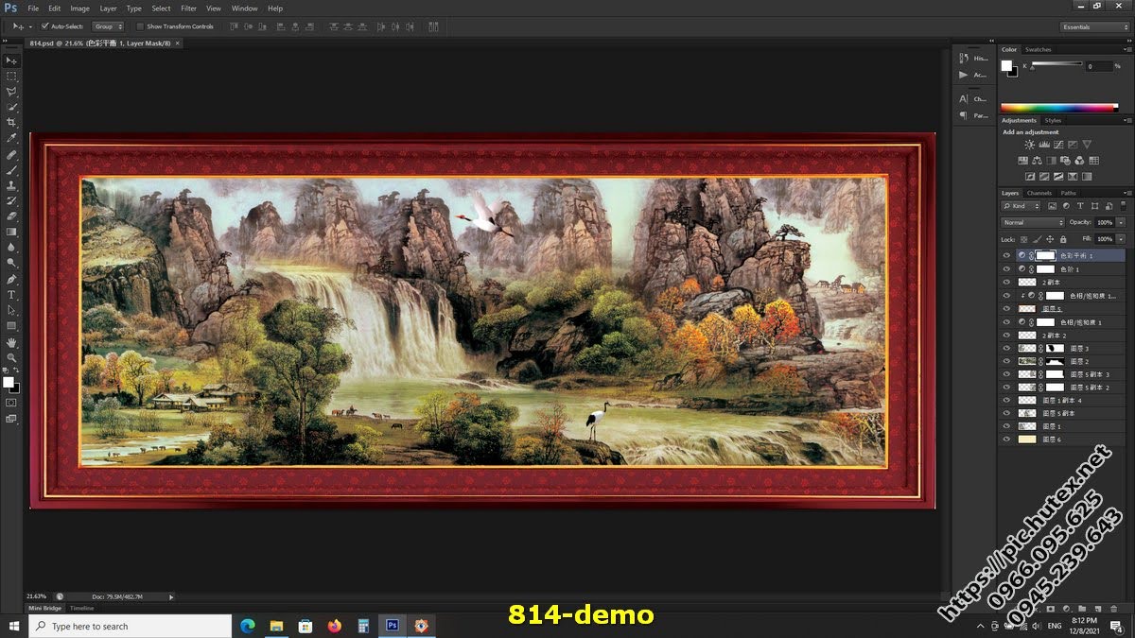Select the Pen tool
The height and width of the screenshot is (638, 1135).
[11, 280]
